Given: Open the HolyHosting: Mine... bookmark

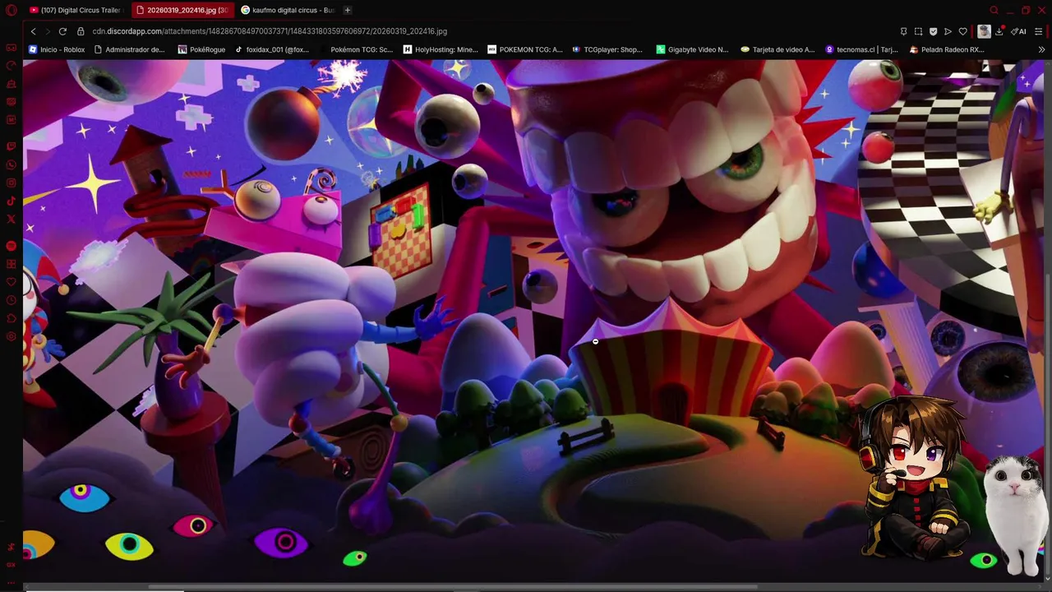Looking at the screenshot, I should (441, 49).
